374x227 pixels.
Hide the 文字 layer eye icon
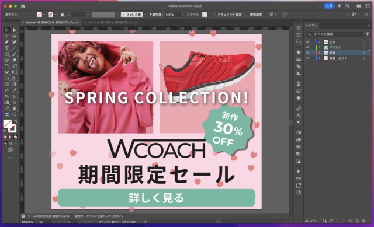pos(308,42)
